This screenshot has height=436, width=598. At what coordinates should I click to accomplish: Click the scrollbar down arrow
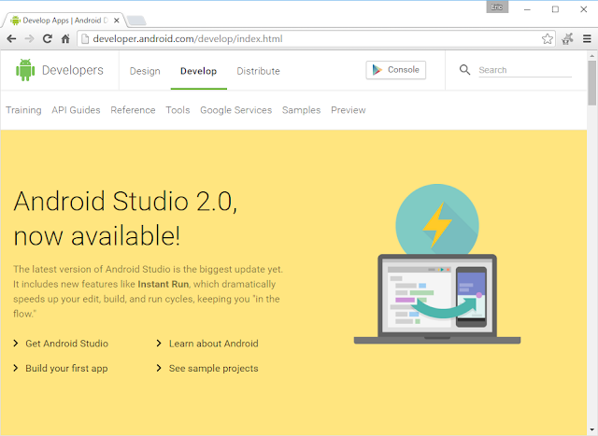click(x=591, y=430)
